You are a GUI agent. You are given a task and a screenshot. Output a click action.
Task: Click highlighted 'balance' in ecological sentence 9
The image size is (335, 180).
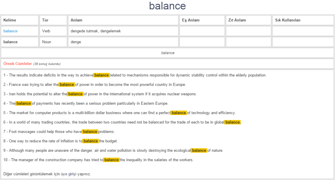[x=199, y=151]
